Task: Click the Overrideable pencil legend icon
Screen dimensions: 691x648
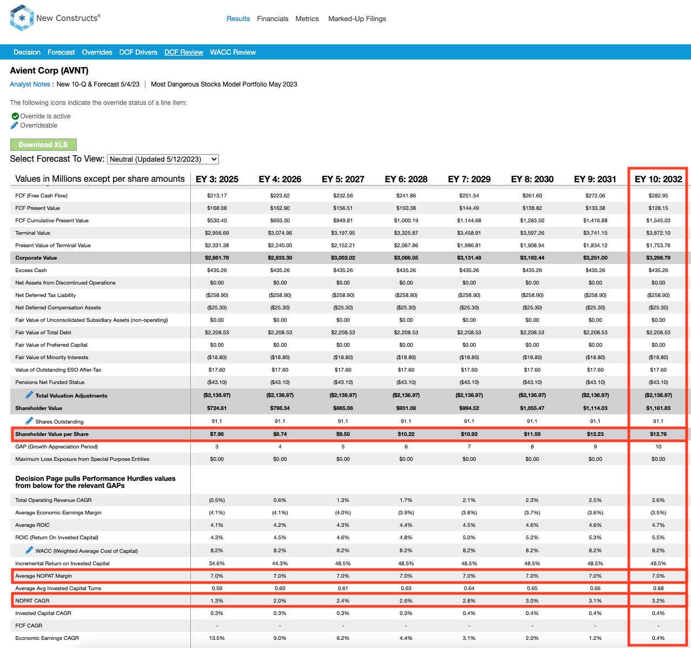Action: 15,125
